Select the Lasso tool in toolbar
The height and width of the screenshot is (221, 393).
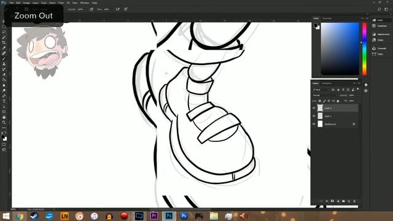click(4, 32)
